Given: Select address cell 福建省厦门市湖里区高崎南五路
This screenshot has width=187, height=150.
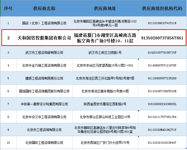Looking at the screenshot, I should 105,38.
